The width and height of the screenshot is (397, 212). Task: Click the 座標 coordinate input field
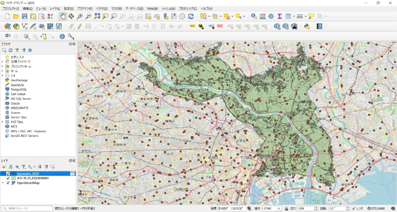(232, 209)
